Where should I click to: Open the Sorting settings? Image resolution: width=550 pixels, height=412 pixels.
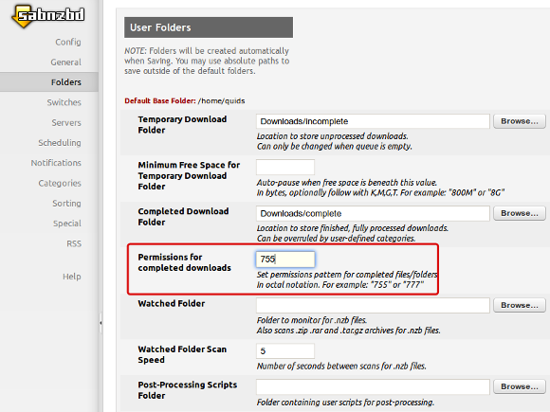66,204
